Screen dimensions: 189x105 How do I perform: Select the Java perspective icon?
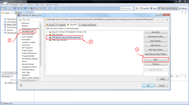153,8
